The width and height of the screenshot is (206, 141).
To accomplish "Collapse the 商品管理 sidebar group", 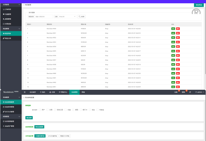I will point(20,29).
